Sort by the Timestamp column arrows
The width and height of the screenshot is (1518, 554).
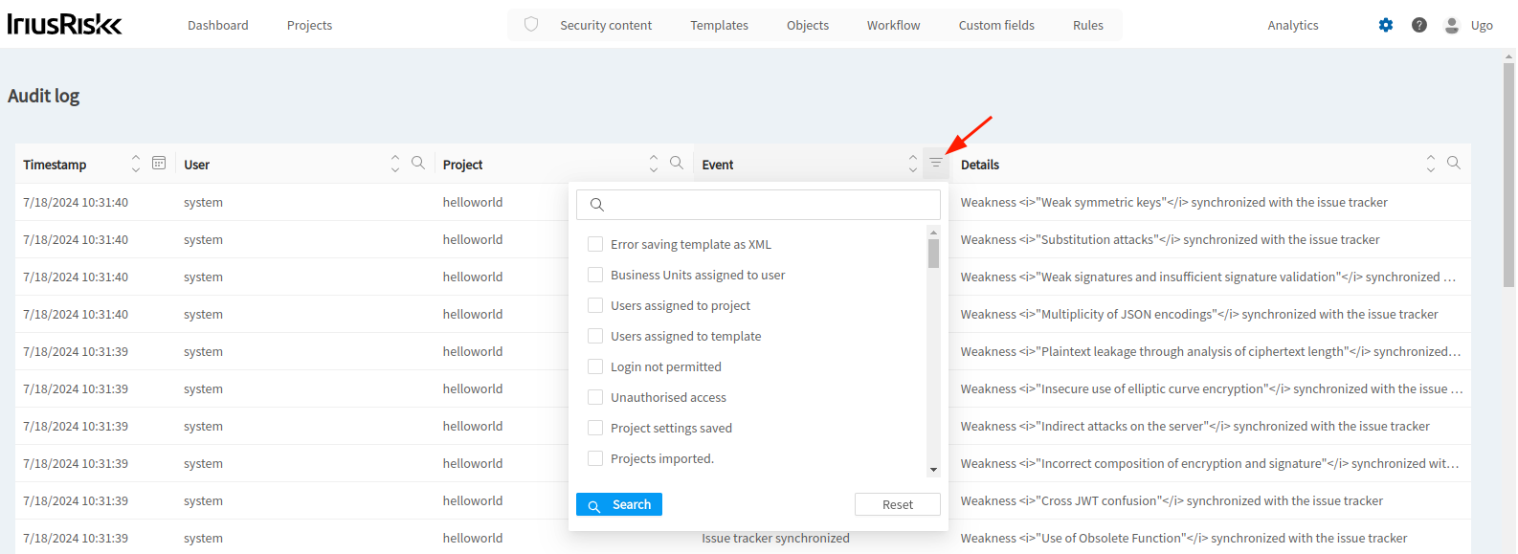click(x=136, y=164)
